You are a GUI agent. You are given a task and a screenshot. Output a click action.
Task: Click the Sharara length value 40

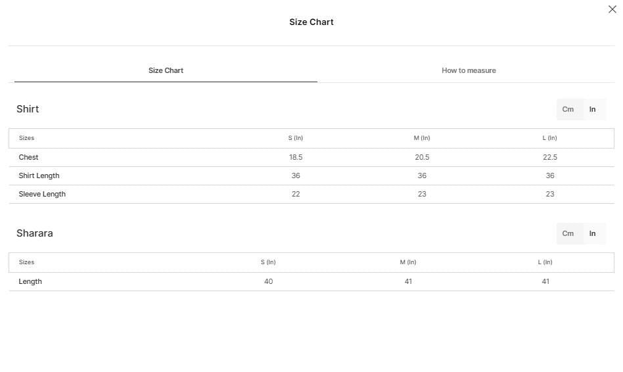pyautogui.click(x=269, y=281)
